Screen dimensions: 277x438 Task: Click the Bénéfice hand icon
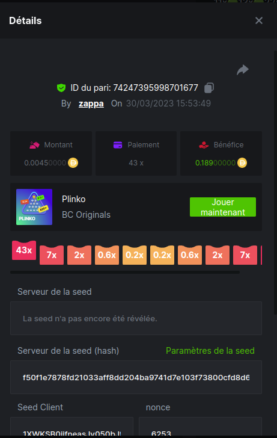pos(204,145)
